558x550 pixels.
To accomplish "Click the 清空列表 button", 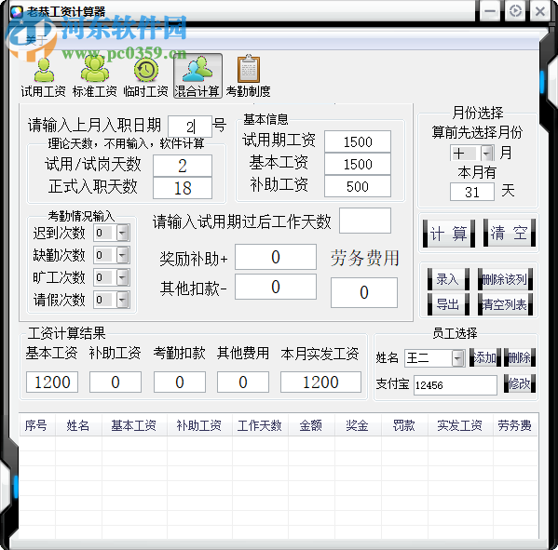I will [x=505, y=304].
